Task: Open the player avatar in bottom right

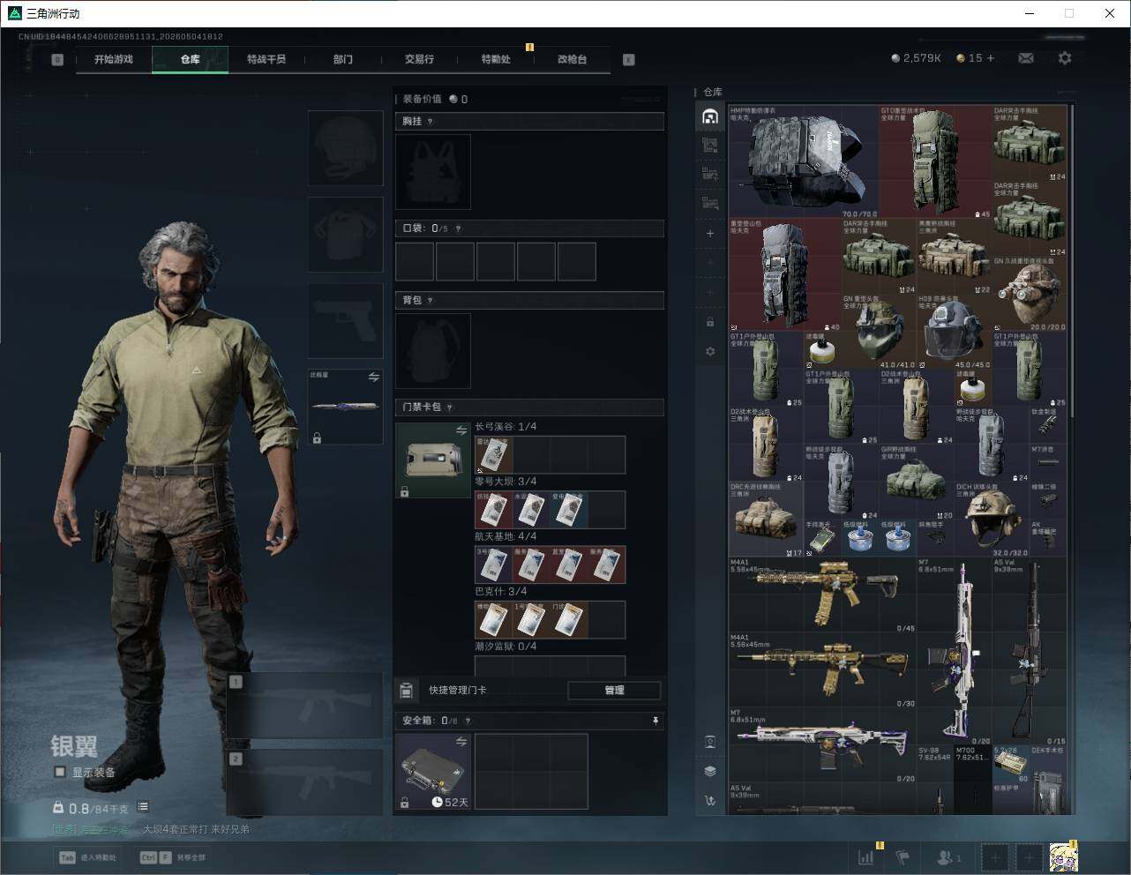Action: pyautogui.click(x=1063, y=856)
